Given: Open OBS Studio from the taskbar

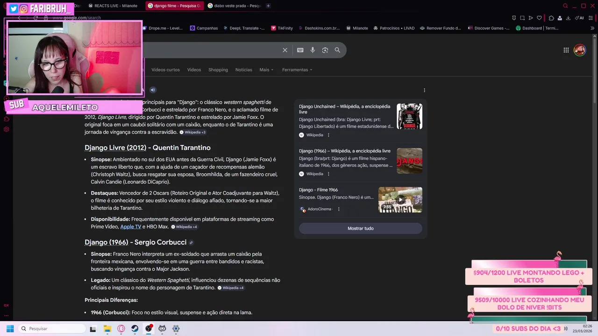Looking at the screenshot, I should pyautogui.click(x=149, y=329).
